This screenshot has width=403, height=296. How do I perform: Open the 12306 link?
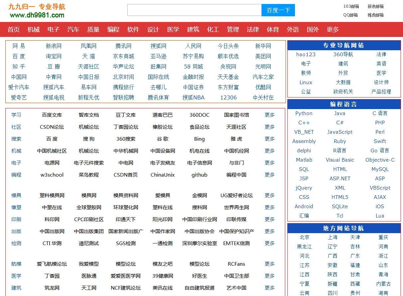[228, 97]
